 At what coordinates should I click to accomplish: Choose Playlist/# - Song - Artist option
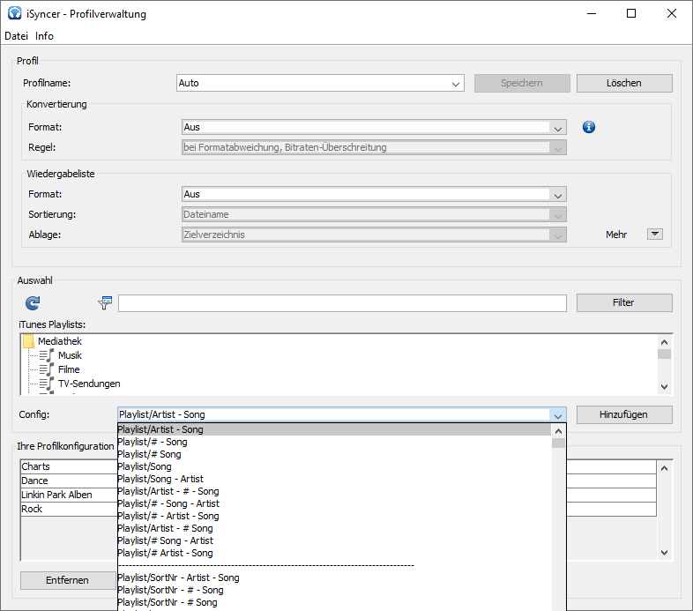334,504
